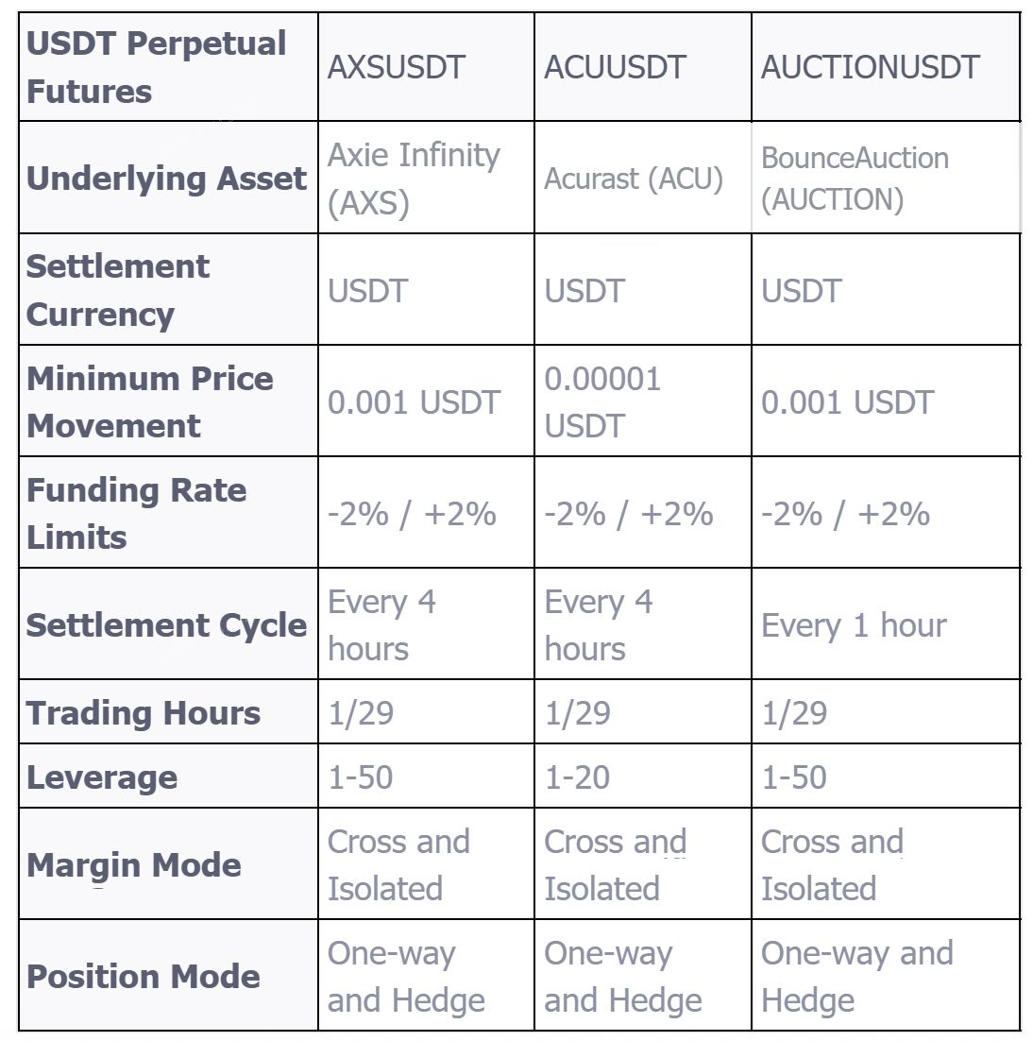Select the Position Mode row label

click(x=144, y=976)
